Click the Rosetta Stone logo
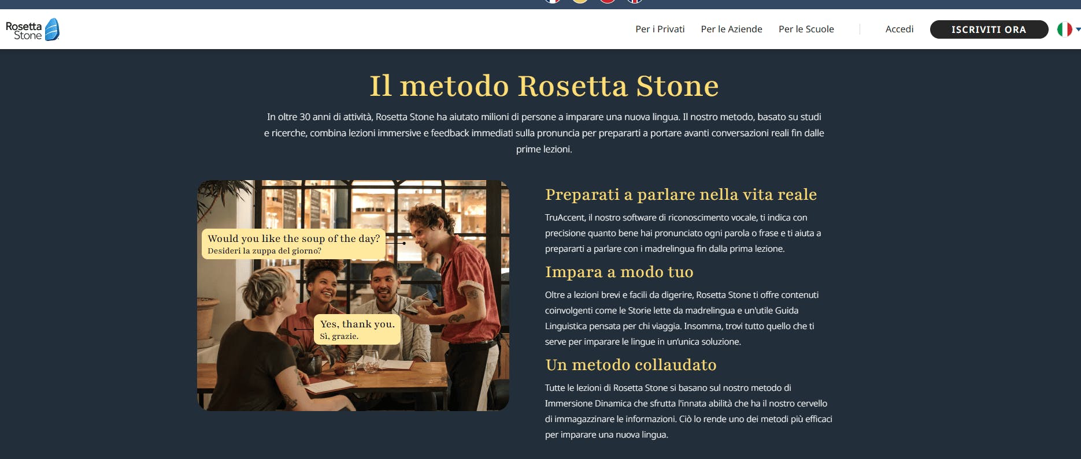 coord(32,29)
